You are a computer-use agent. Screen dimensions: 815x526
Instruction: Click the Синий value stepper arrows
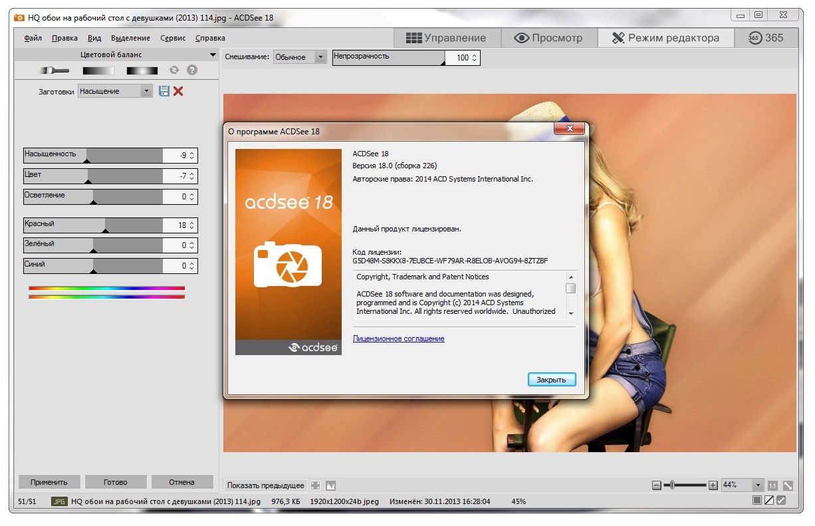coord(192,266)
